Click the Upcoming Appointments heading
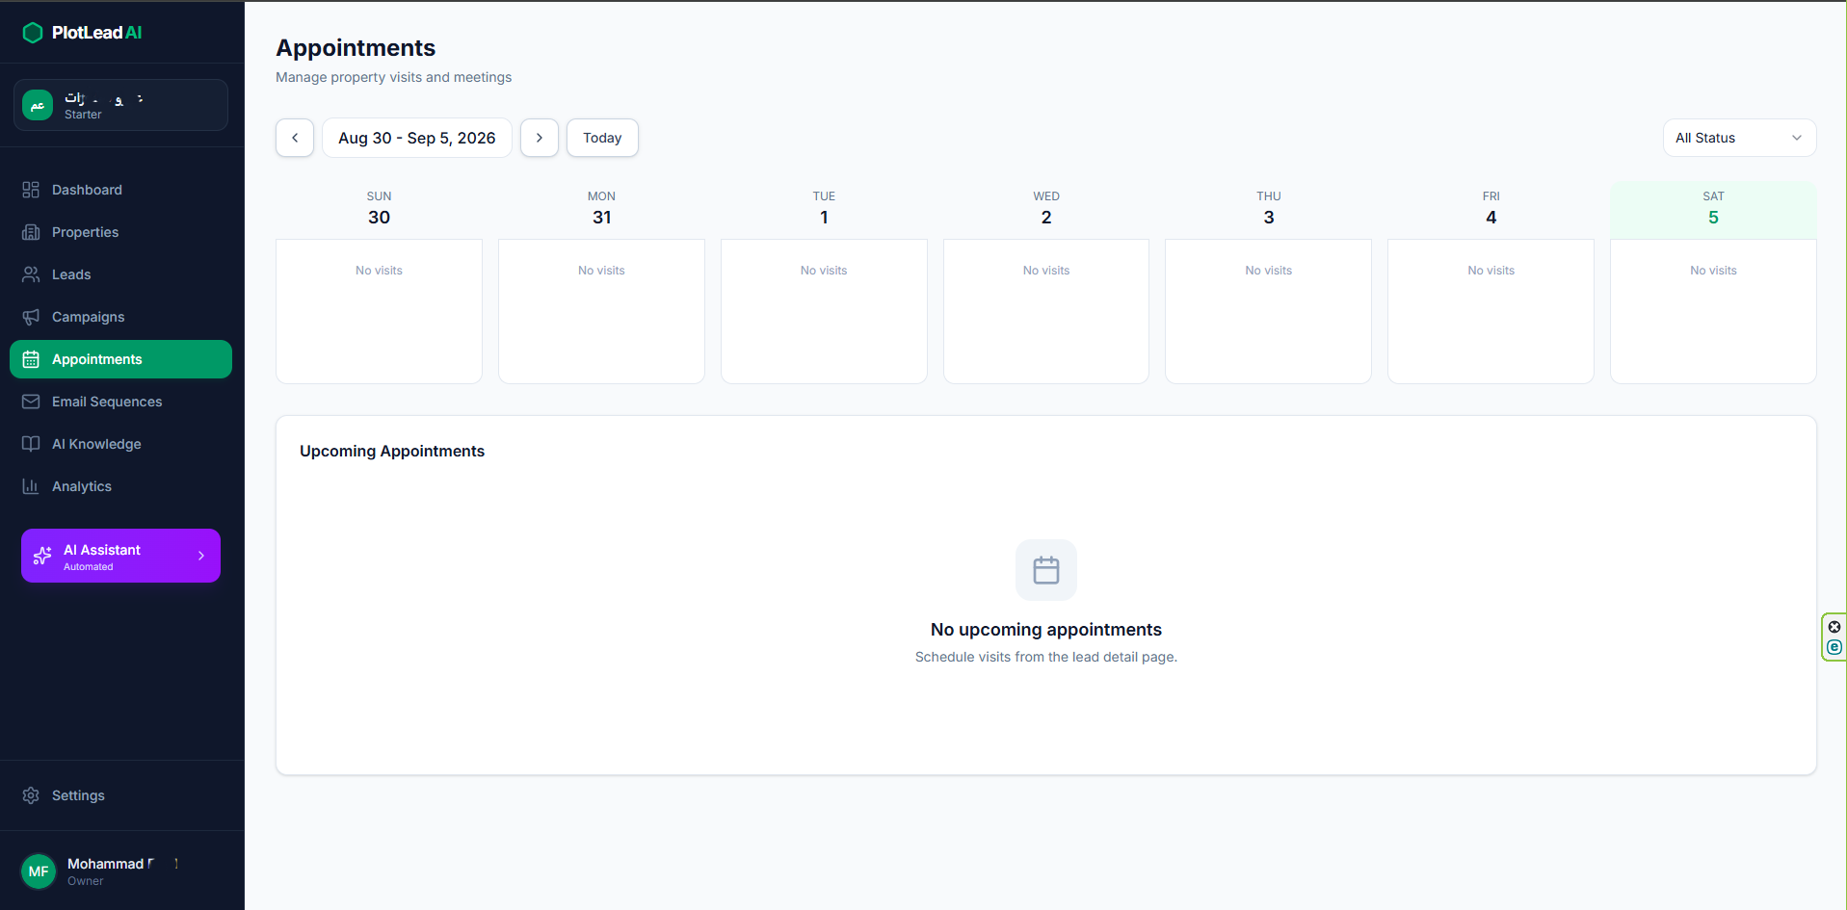This screenshot has width=1847, height=910. (392, 451)
